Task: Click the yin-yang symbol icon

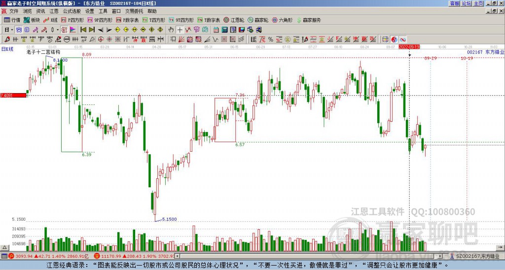Action: click(394, 39)
